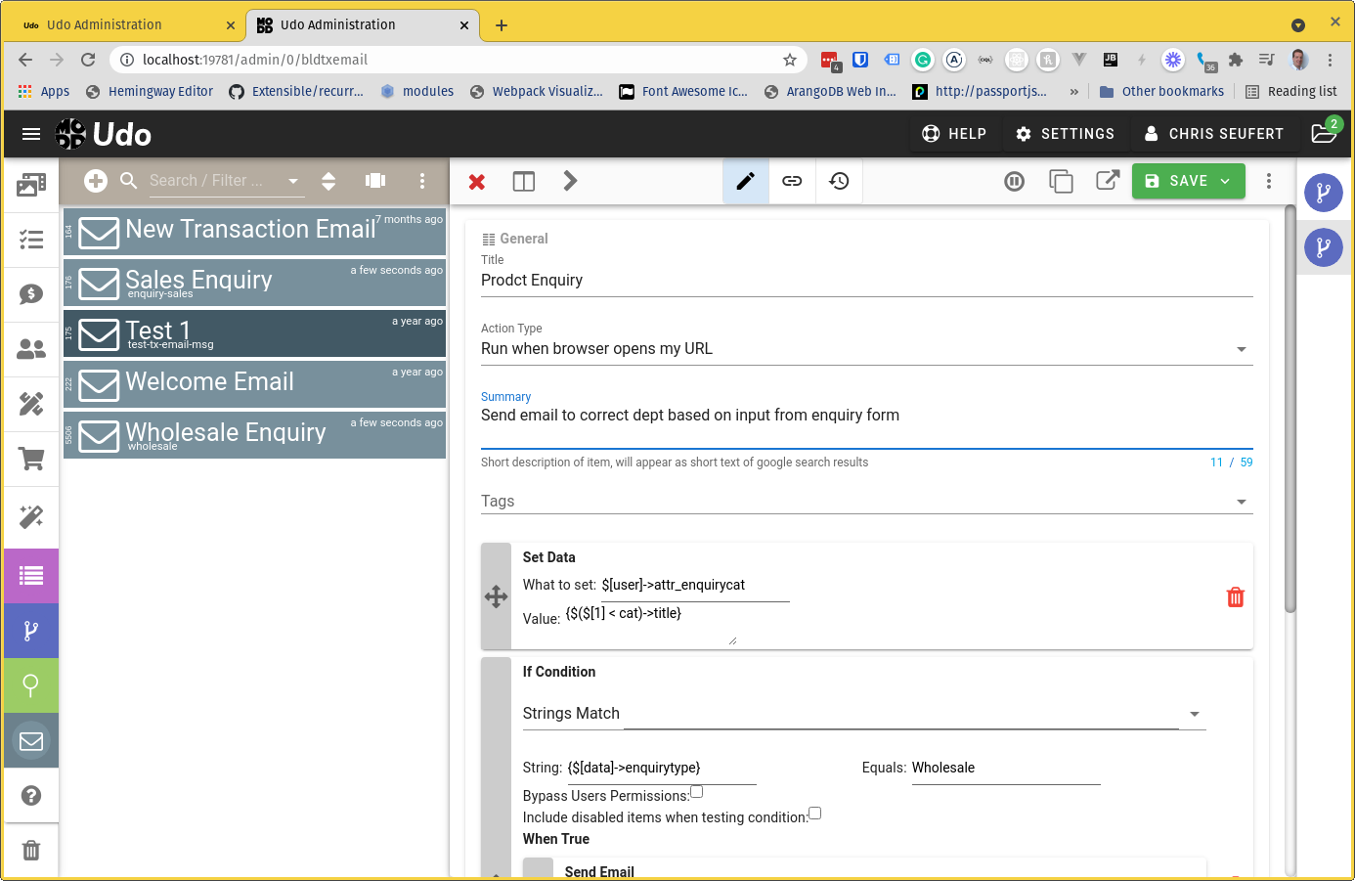Click the What to set input field

[695, 586]
